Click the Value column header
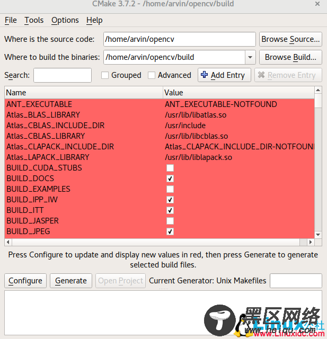The image size is (327, 339). (x=238, y=93)
